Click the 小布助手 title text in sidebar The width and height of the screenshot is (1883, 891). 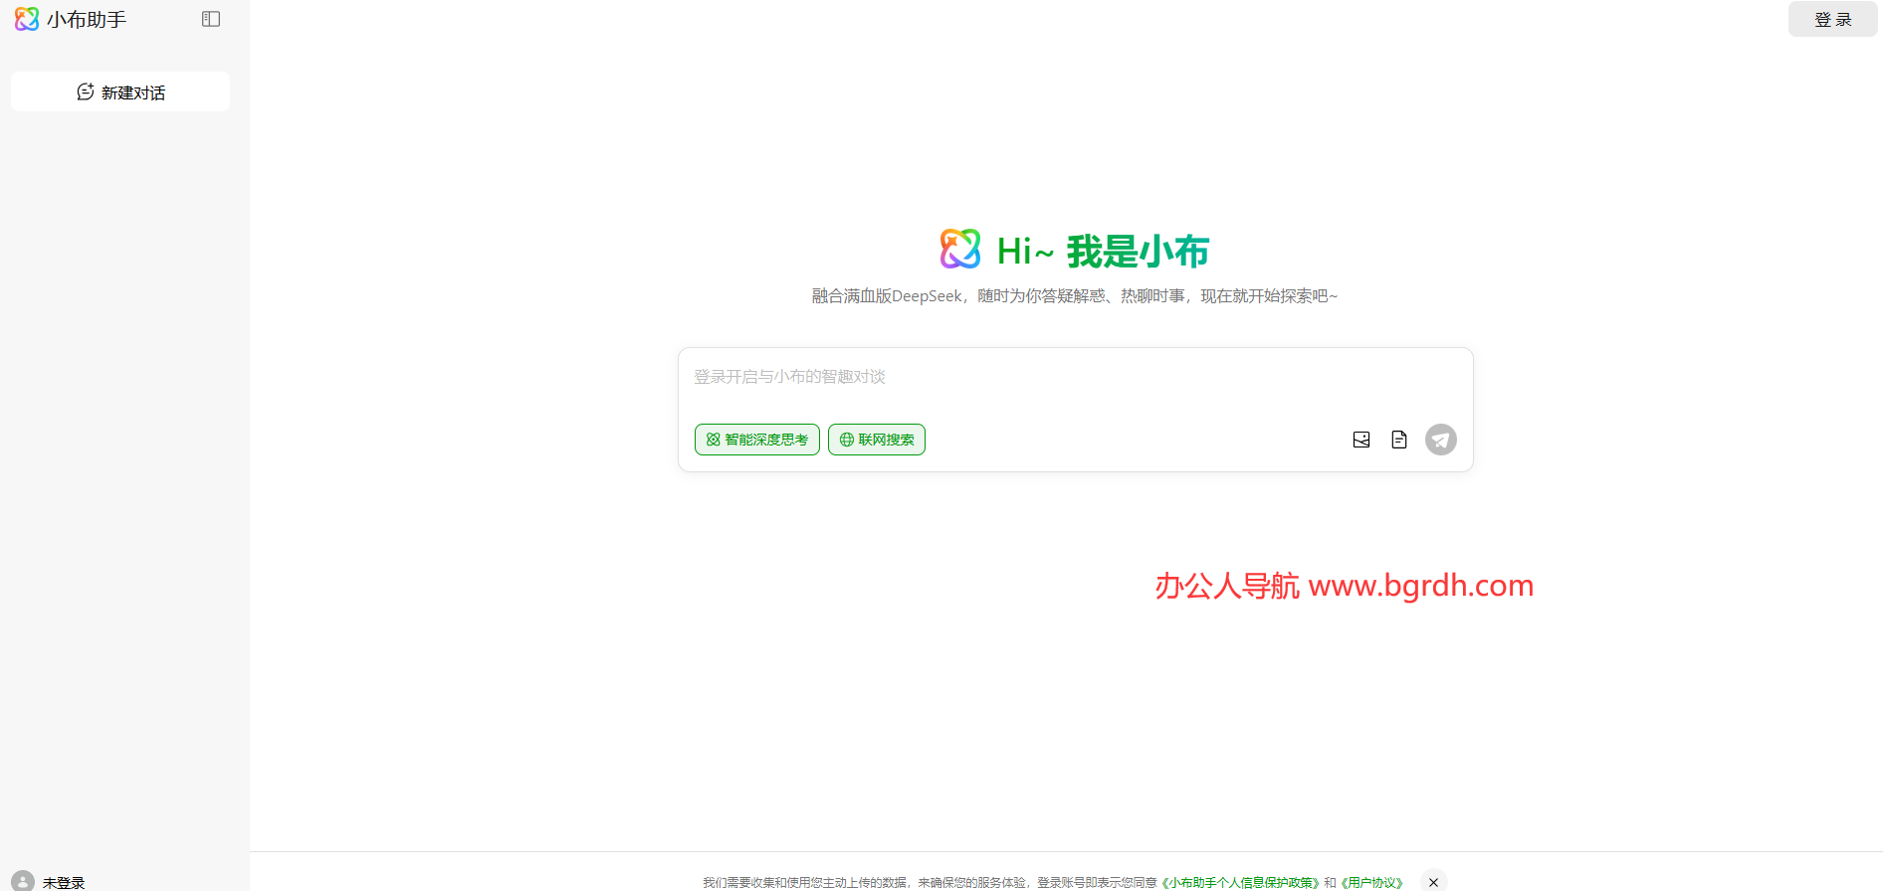pyautogui.click(x=87, y=20)
